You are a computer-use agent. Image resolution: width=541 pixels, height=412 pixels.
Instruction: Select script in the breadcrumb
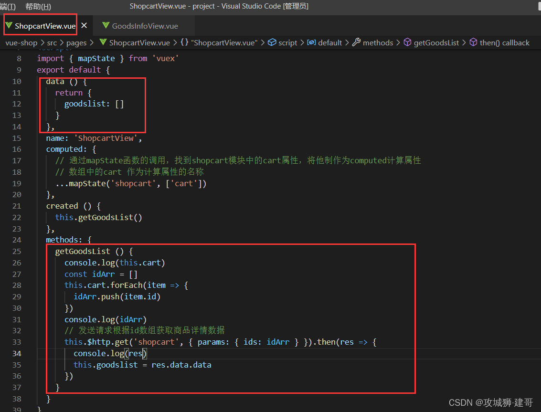pyautogui.click(x=288, y=43)
